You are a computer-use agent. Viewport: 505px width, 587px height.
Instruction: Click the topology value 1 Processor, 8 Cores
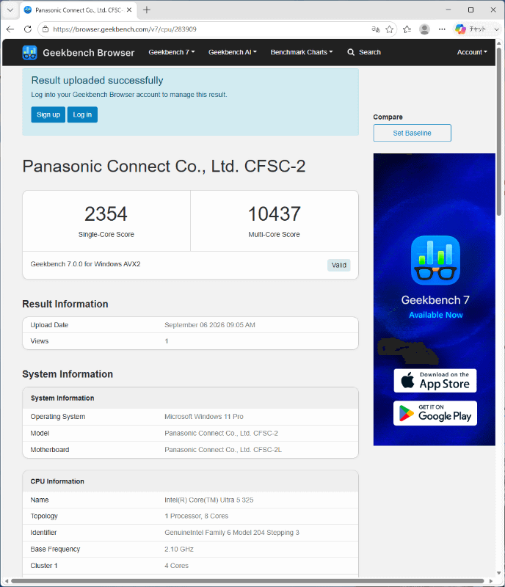tap(196, 516)
